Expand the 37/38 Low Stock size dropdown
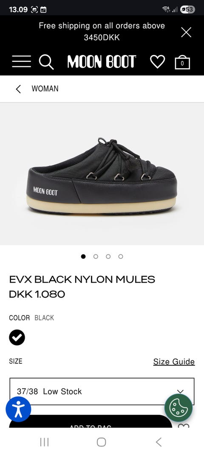204x455 pixels. 102,391
